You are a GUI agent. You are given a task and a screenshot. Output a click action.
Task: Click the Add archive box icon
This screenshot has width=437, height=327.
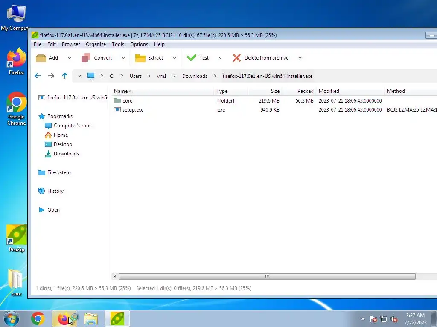pos(41,58)
